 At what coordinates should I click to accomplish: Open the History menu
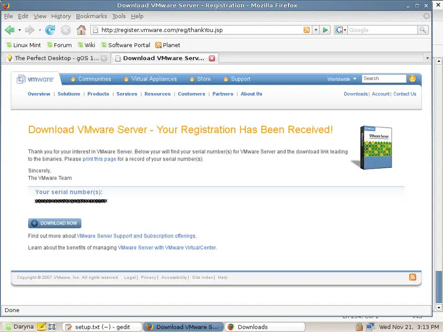pyautogui.click(x=61, y=17)
